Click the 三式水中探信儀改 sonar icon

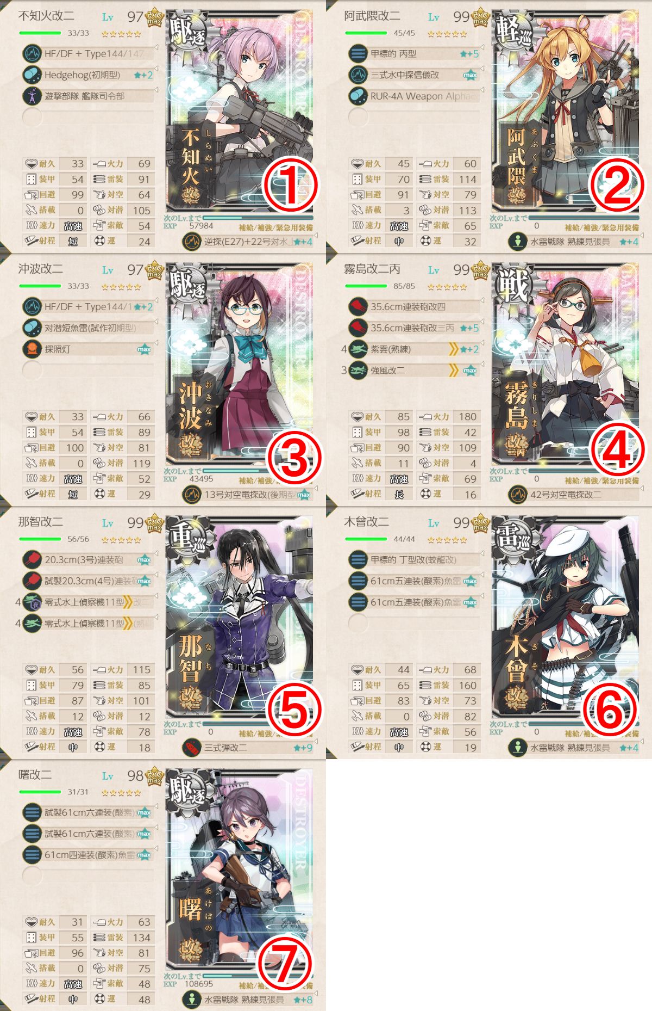coord(358,75)
